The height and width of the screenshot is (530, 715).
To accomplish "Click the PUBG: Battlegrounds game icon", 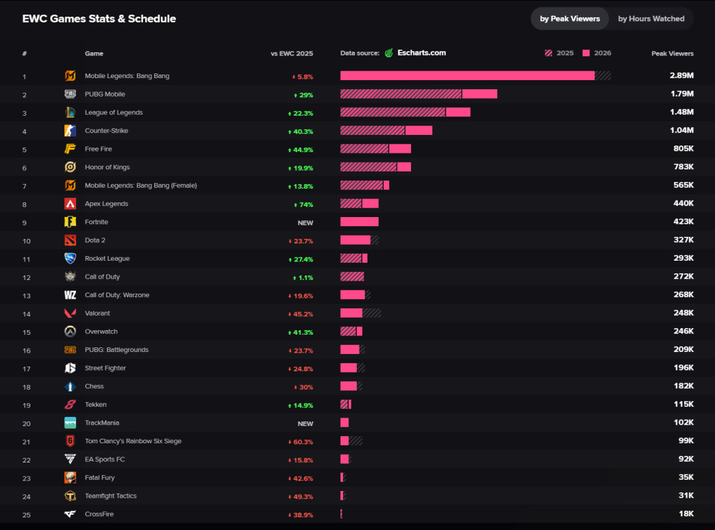I will click(70, 349).
